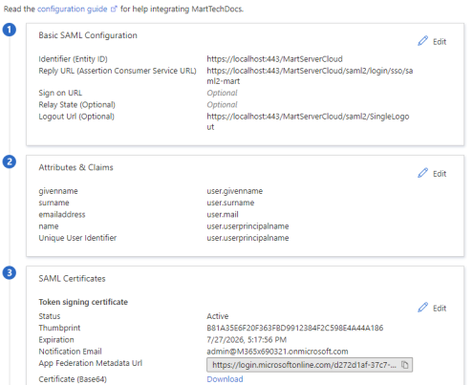Click the step 3 circle badge
Image resolution: width=473 pixels, height=385 pixels.
10,273
